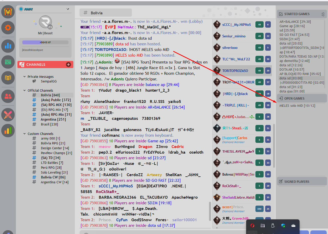
Task: Click the DM badge on Prisco.'s row
Action: [x=260, y=209]
